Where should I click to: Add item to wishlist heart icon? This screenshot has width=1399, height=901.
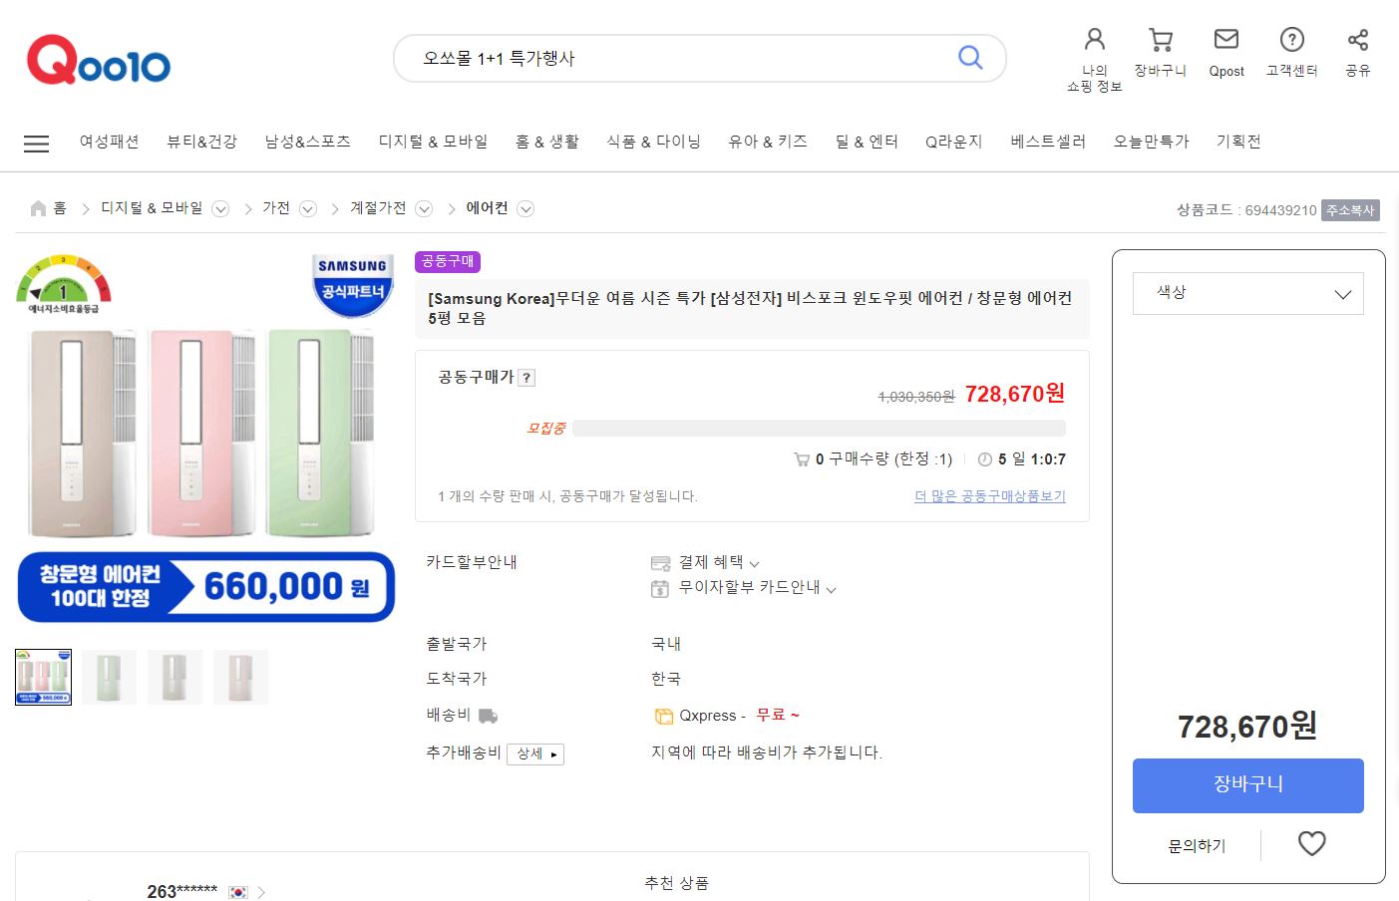tap(1311, 844)
